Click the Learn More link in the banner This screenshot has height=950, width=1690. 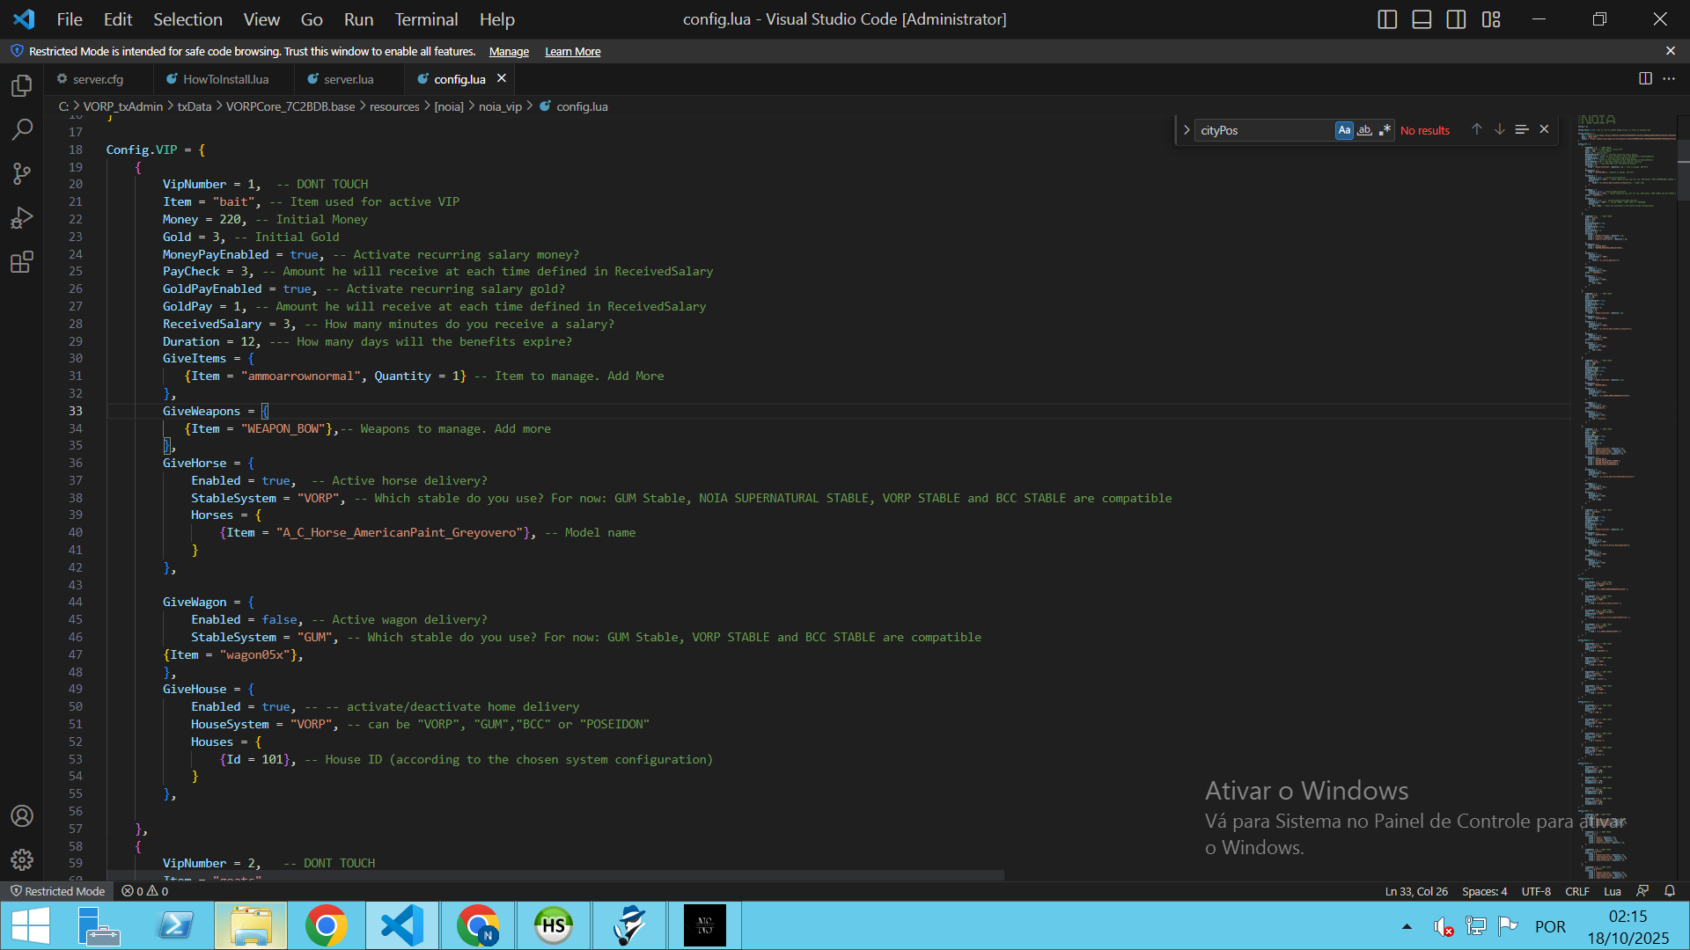coord(572,52)
